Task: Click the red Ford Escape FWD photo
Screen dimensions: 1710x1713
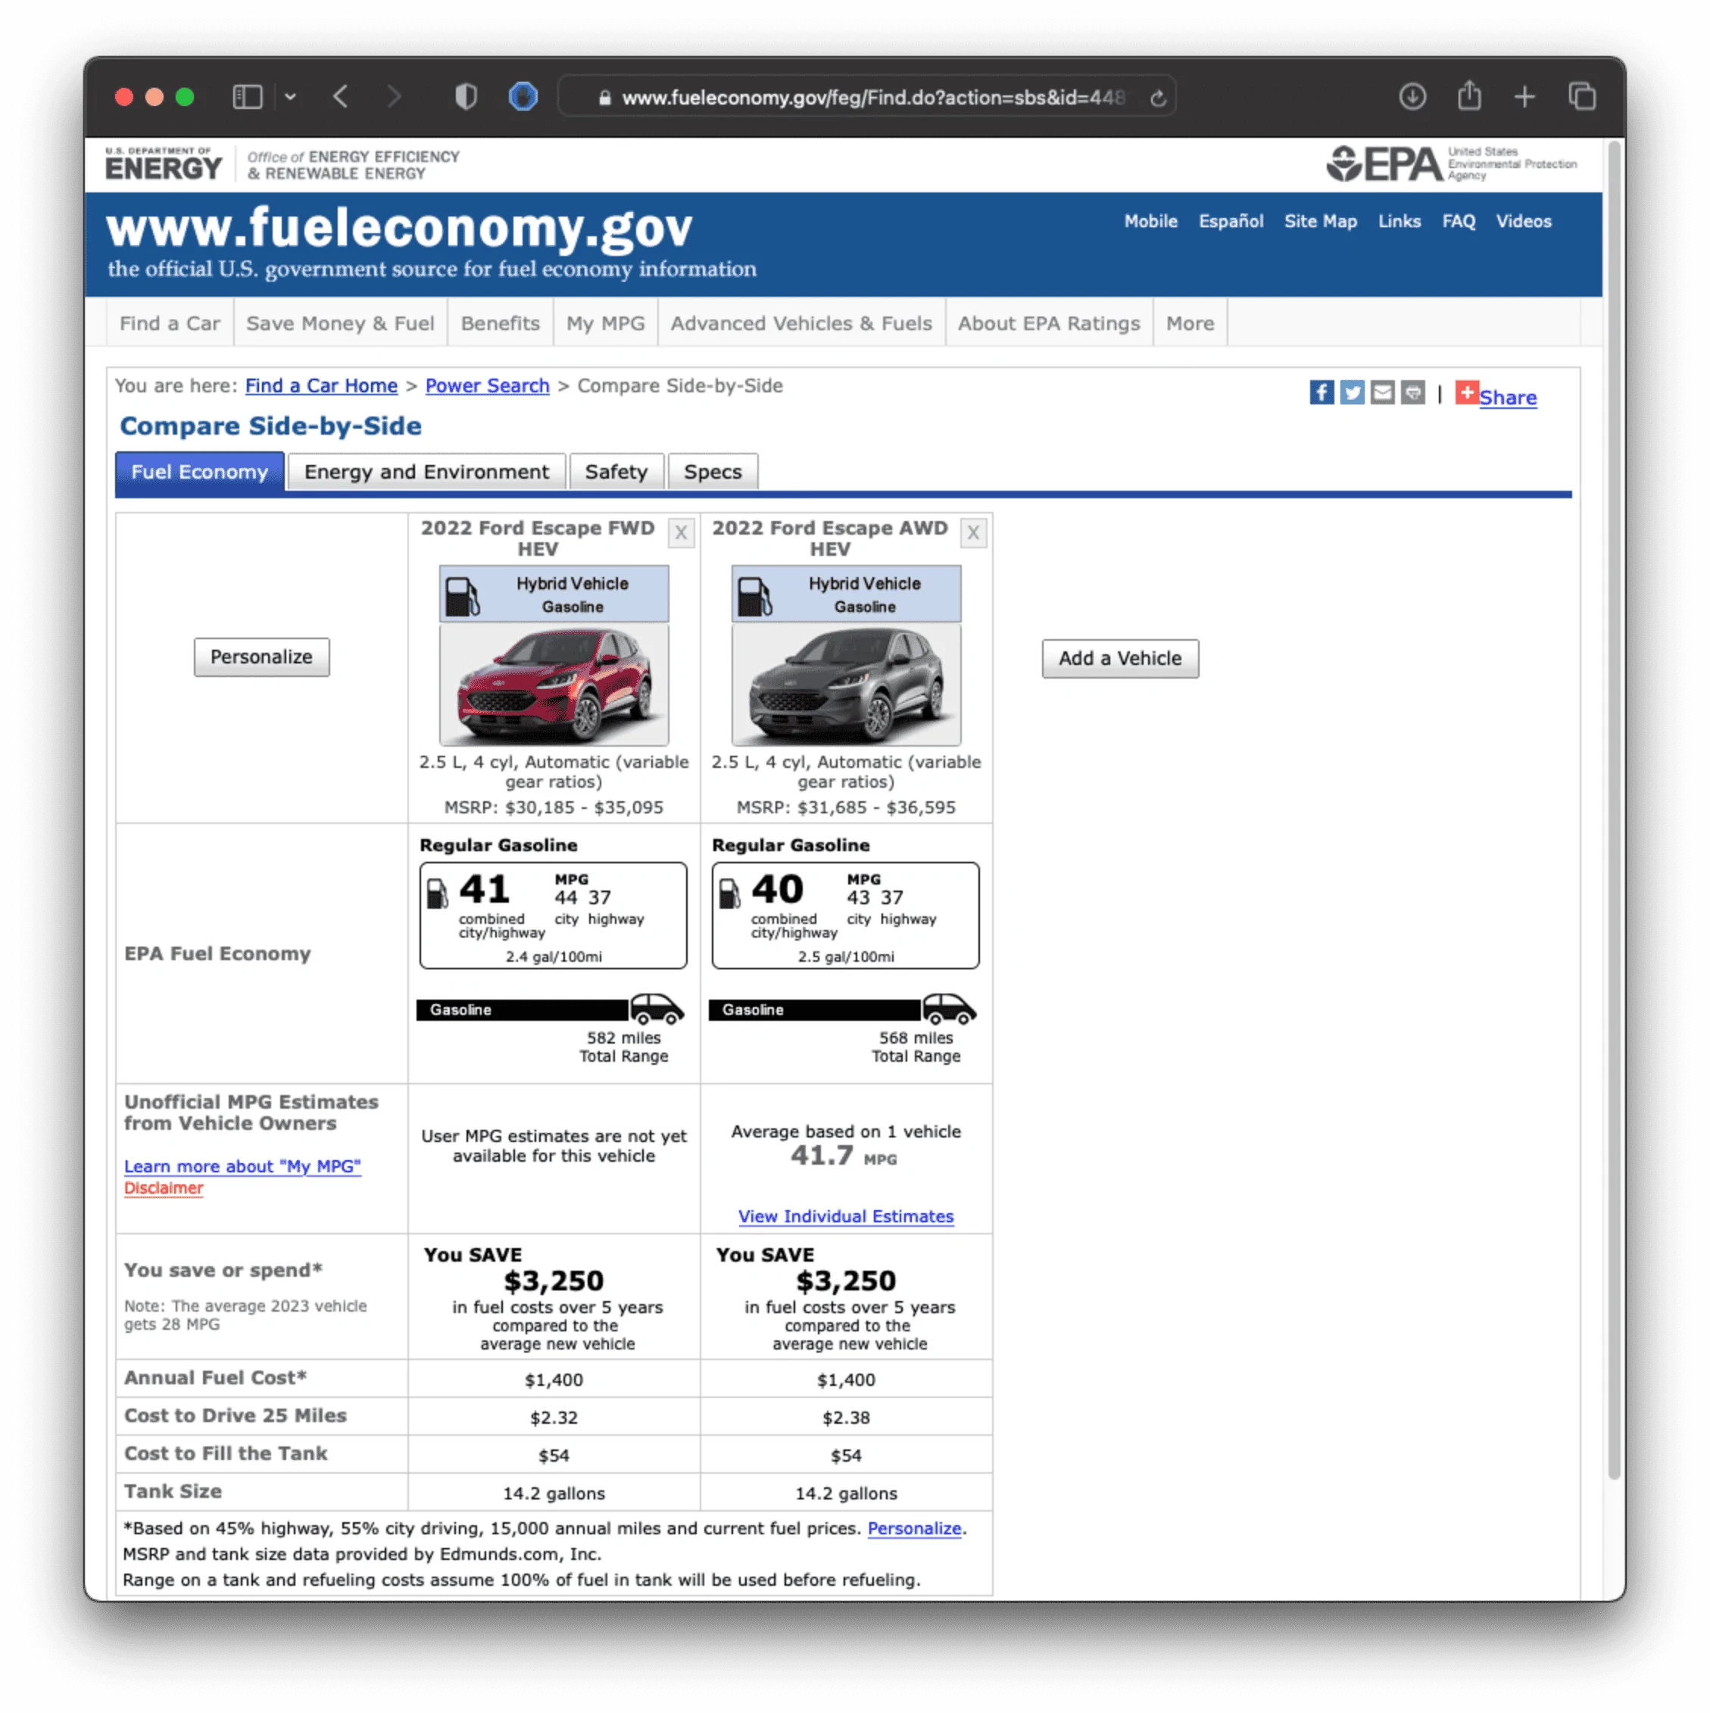Action: click(x=554, y=685)
